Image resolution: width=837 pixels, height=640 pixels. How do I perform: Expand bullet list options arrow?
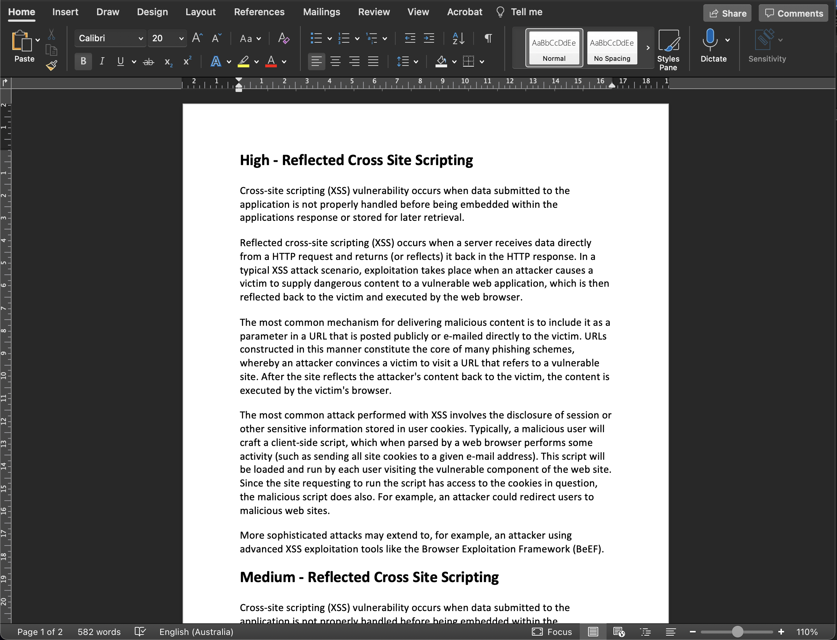[x=329, y=38]
